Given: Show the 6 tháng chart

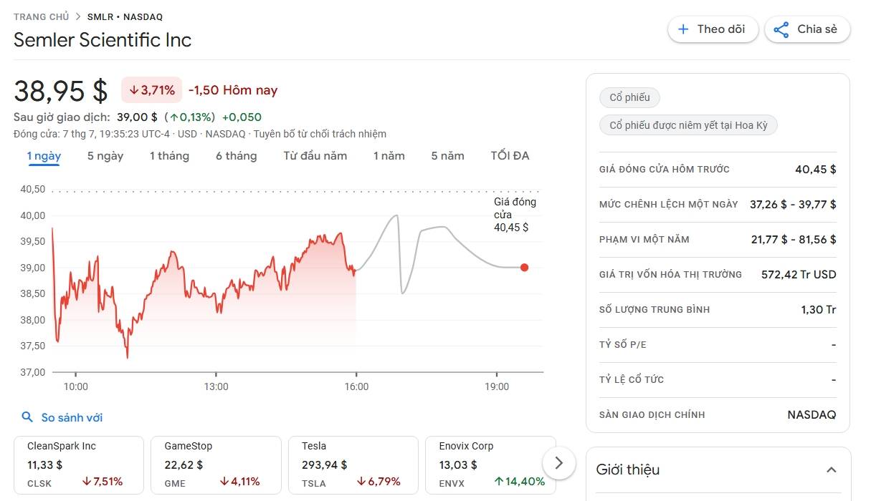Looking at the screenshot, I should coord(237,156).
